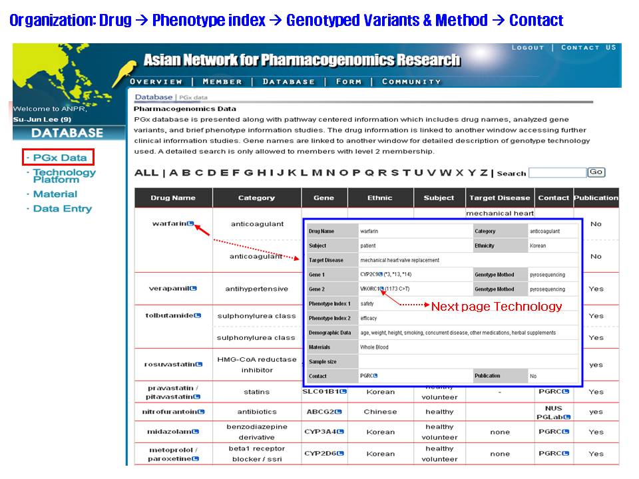Click the PGRC contact icon in the detail popup
The image size is (639, 479).
coord(375,375)
